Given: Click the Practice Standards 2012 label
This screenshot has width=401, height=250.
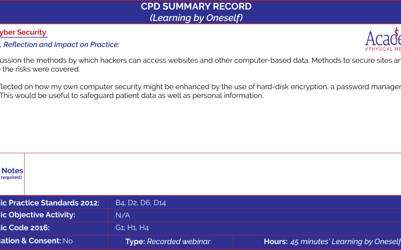Looking at the screenshot, I should (50, 203).
